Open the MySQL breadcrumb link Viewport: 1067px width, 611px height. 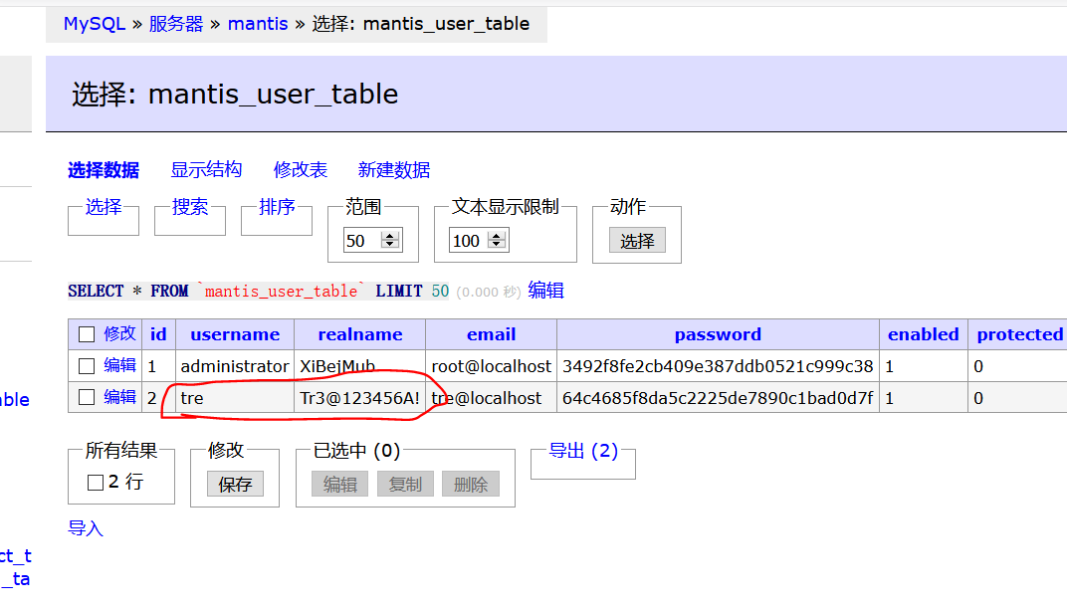click(x=94, y=24)
